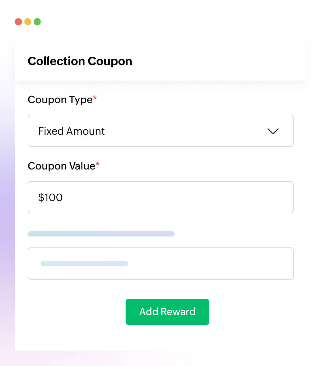The image size is (322, 366).
Task: Click the red close dot
Action: point(18,22)
